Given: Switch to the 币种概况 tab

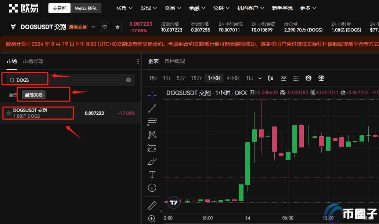Looking at the screenshot, I should coord(175,61).
